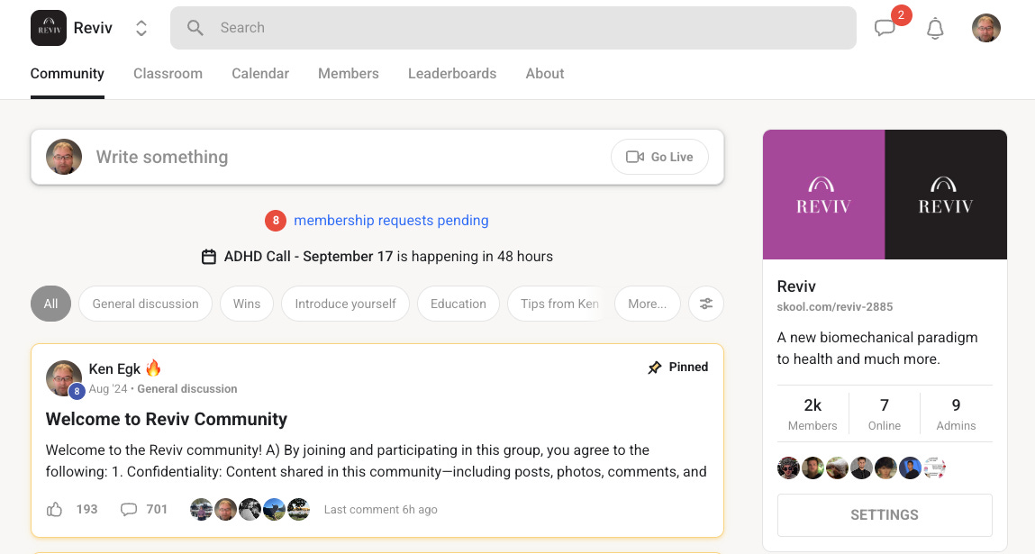The image size is (1035, 554).
Task: Click last commenter avatar on post
Action: 298,509
